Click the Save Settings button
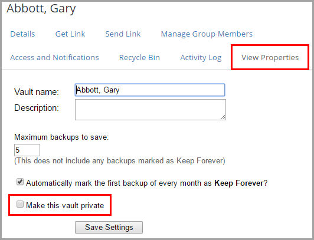The width and height of the screenshot is (314, 240). (109, 227)
